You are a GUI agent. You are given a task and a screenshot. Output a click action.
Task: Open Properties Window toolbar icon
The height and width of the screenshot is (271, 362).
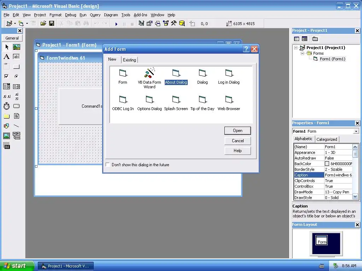pyautogui.click(x=150, y=24)
